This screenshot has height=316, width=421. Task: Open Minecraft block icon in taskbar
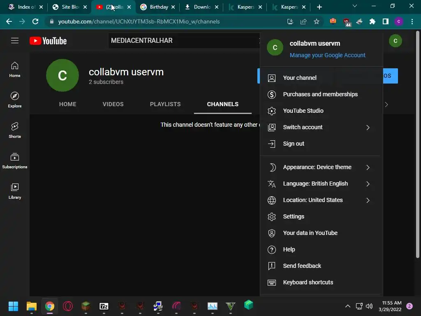[86, 306]
